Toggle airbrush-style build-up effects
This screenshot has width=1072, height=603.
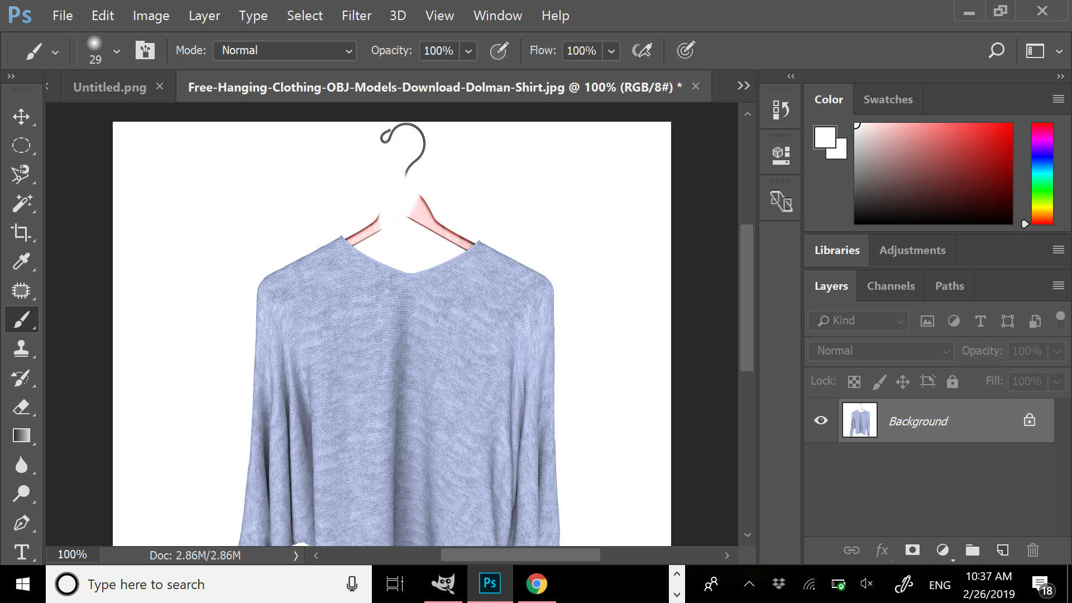coord(642,50)
